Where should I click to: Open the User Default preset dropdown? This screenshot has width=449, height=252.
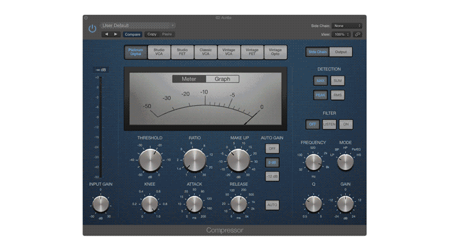click(138, 26)
